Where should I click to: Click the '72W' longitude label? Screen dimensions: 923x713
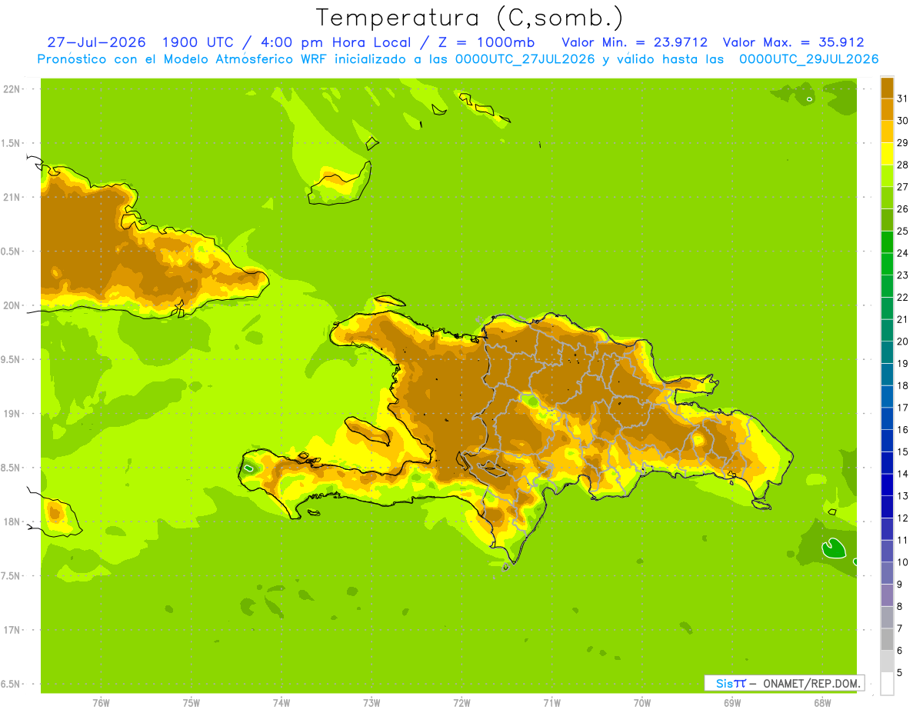(x=461, y=703)
